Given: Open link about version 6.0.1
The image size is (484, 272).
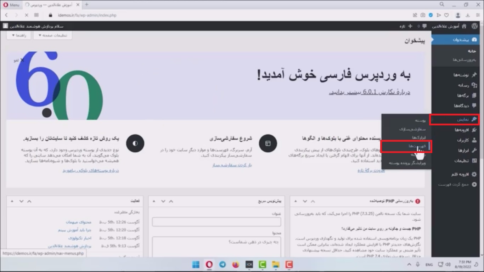Looking at the screenshot, I should coord(370,92).
